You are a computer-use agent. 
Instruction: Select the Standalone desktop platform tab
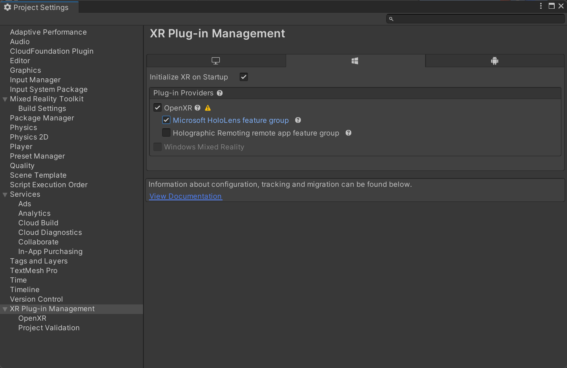pos(216,61)
